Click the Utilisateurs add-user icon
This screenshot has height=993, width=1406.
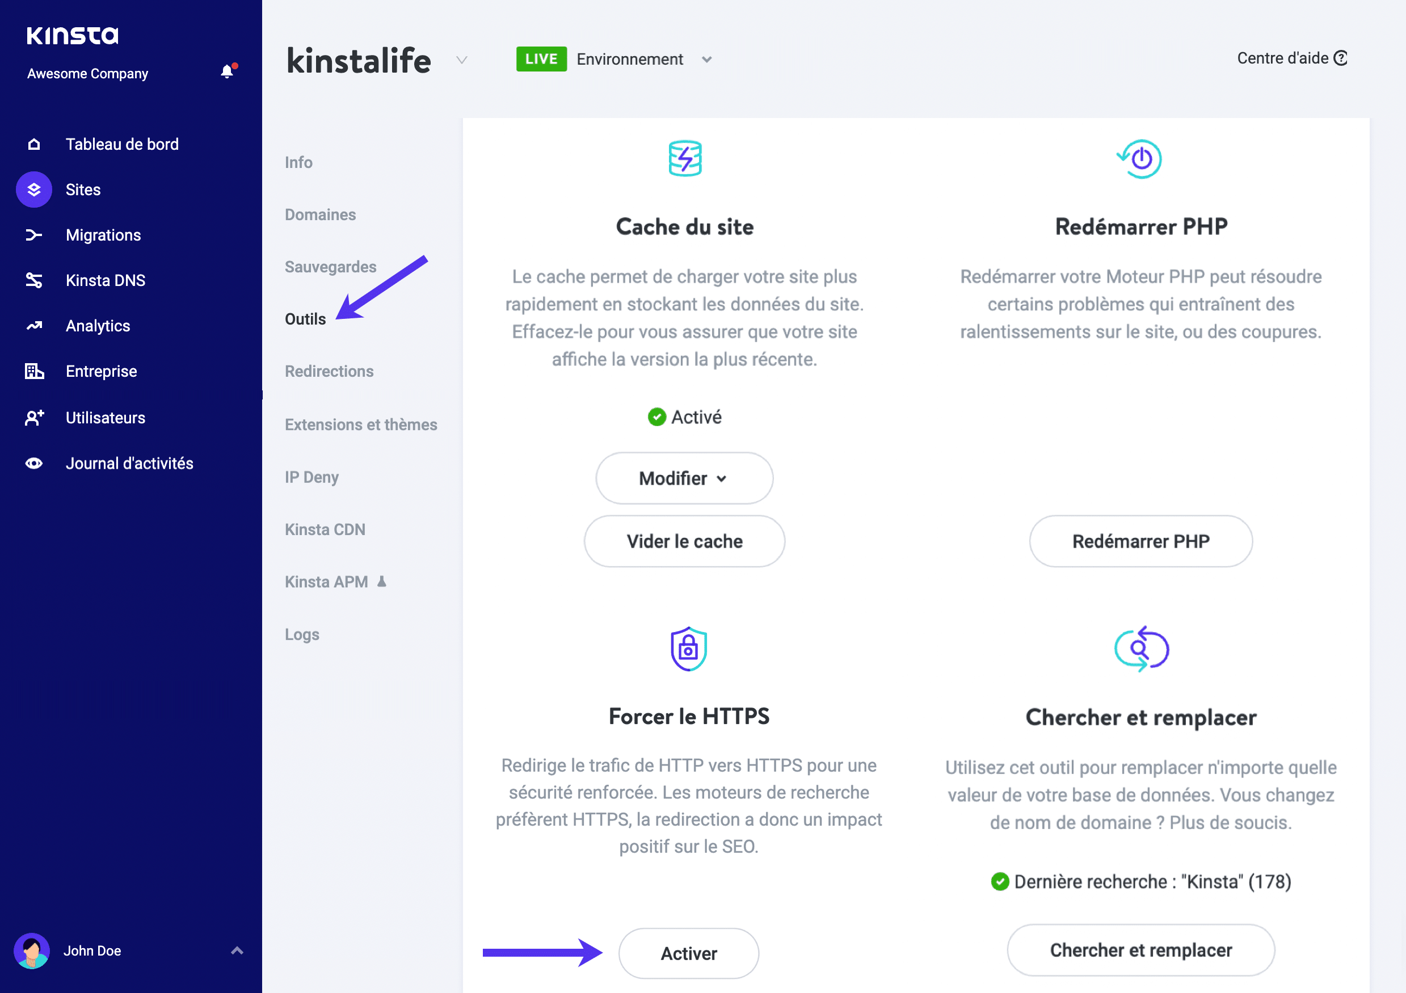(34, 417)
